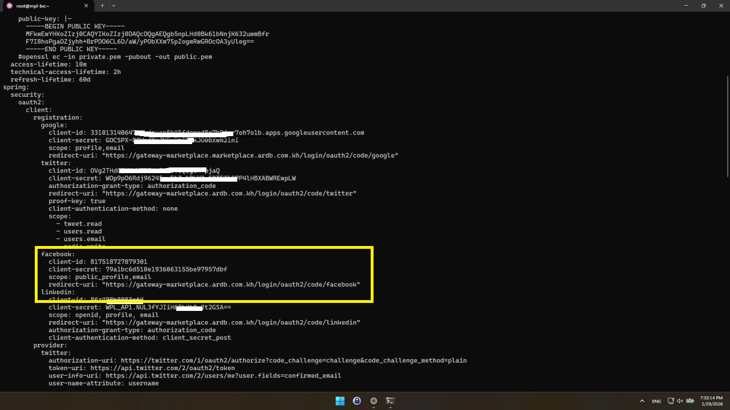Screen dimensions: 730x410
Task: Click the 'public-key: |-' line
Action: point(44,19)
